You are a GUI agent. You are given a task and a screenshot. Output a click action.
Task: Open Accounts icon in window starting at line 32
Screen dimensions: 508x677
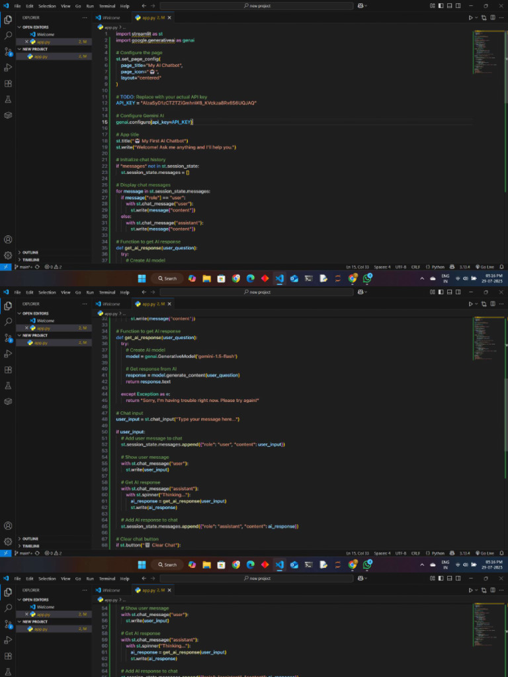coord(8,526)
